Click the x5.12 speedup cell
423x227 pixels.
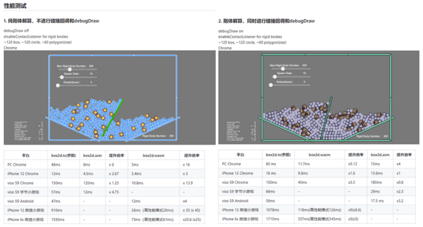(x=356, y=164)
